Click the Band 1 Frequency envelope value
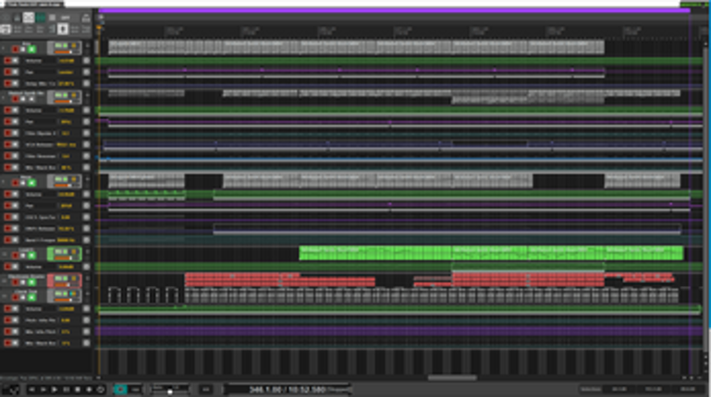The width and height of the screenshot is (711, 397). point(67,240)
